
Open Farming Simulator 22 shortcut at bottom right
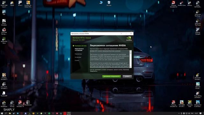coord(173,104)
